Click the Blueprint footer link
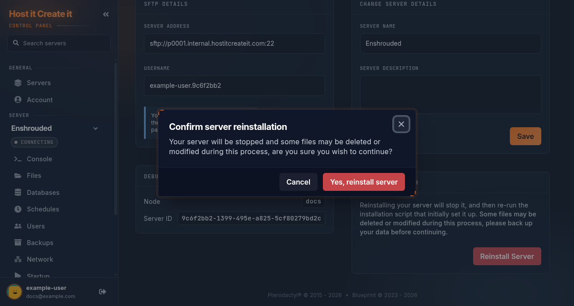This screenshot has height=306, width=574. pyautogui.click(x=364, y=295)
